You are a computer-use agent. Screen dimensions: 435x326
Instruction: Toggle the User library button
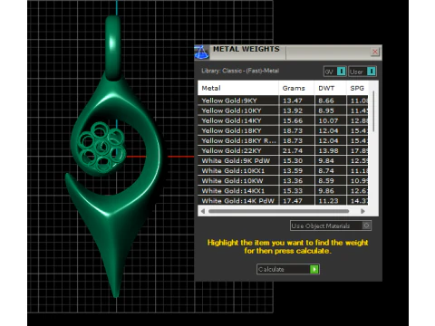(x=362, y=72)
